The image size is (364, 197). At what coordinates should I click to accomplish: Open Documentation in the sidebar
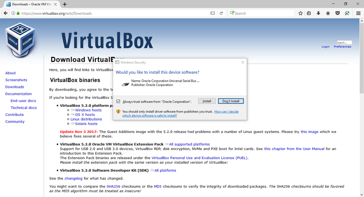[x=18, y=94]
